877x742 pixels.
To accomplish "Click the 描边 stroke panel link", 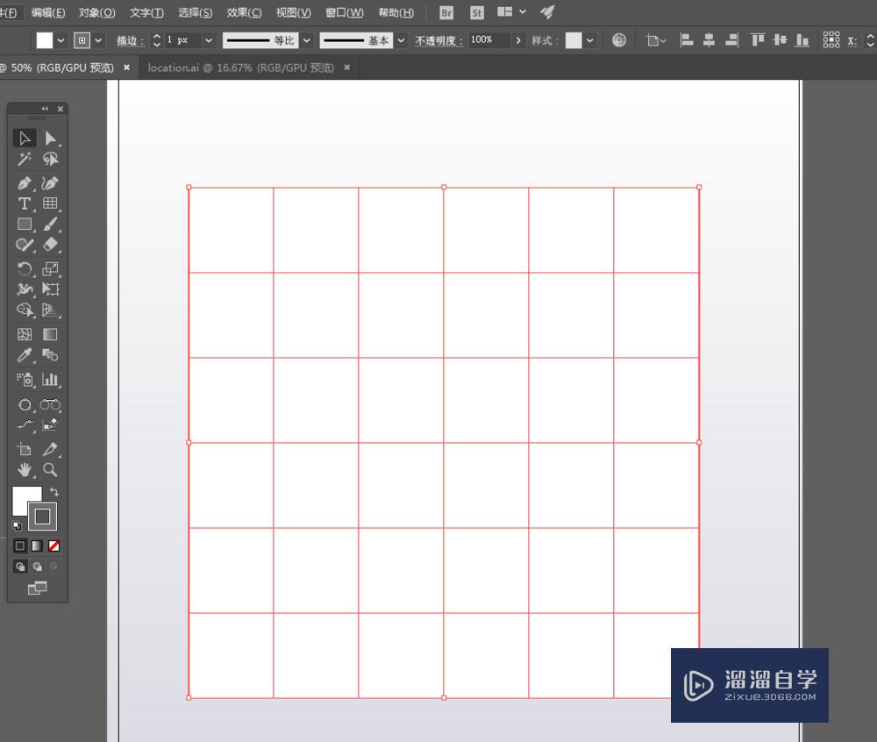I will (x=130, y=41).
